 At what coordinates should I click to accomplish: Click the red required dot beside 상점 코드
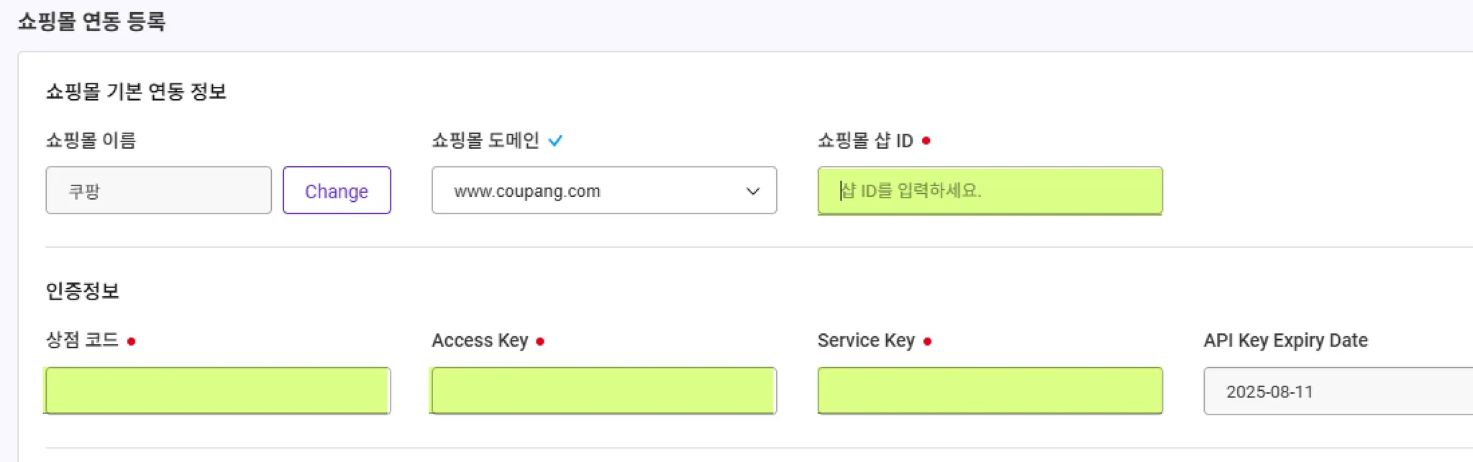coord(132,341)
